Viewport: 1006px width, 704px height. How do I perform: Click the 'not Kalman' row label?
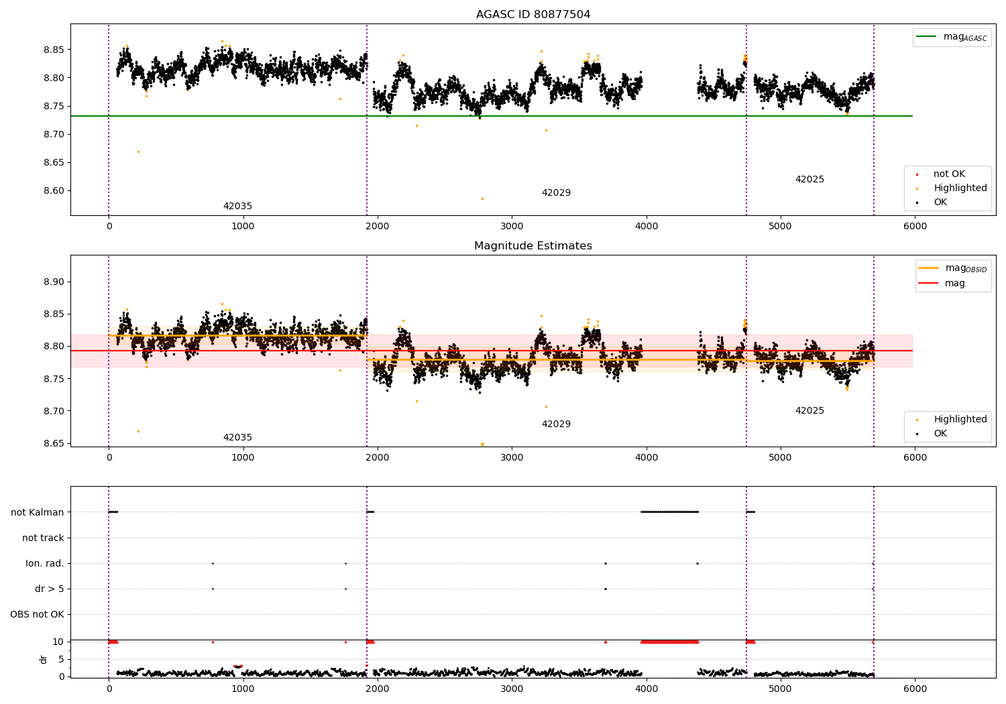tap(38, 513)
